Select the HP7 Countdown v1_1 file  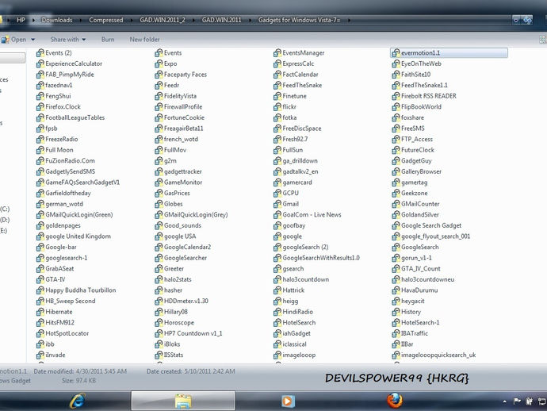point(193,333)
